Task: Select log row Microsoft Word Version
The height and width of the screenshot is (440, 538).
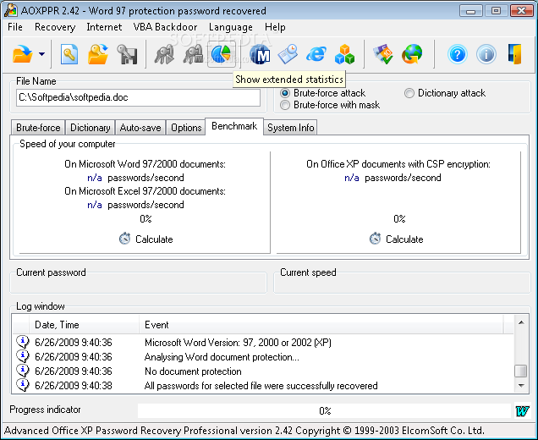Action: (x=263, y=343)
